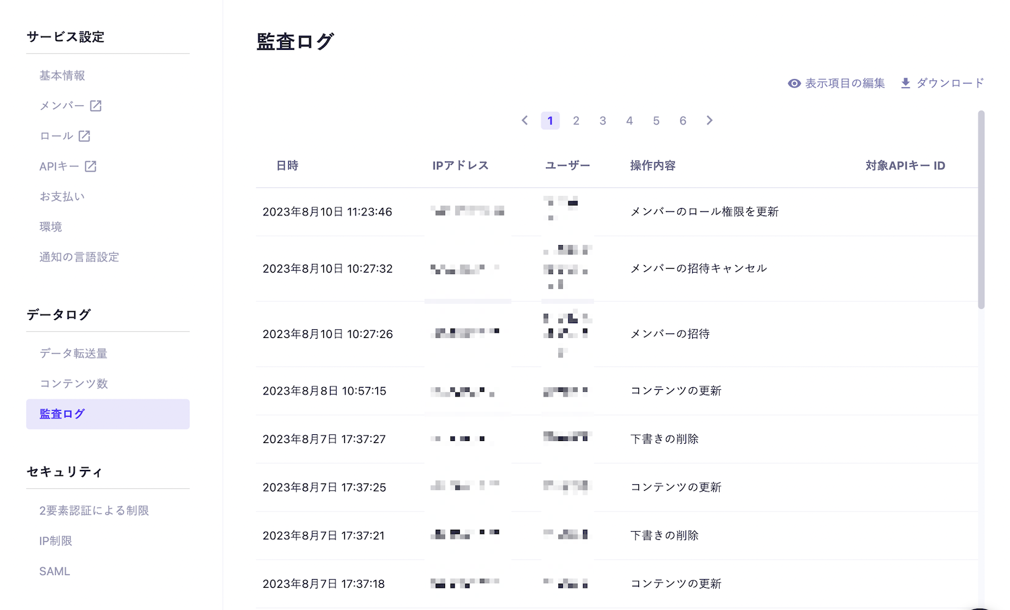
Task: Navigate to the SAML settings page
Action: tap(54, 571)
